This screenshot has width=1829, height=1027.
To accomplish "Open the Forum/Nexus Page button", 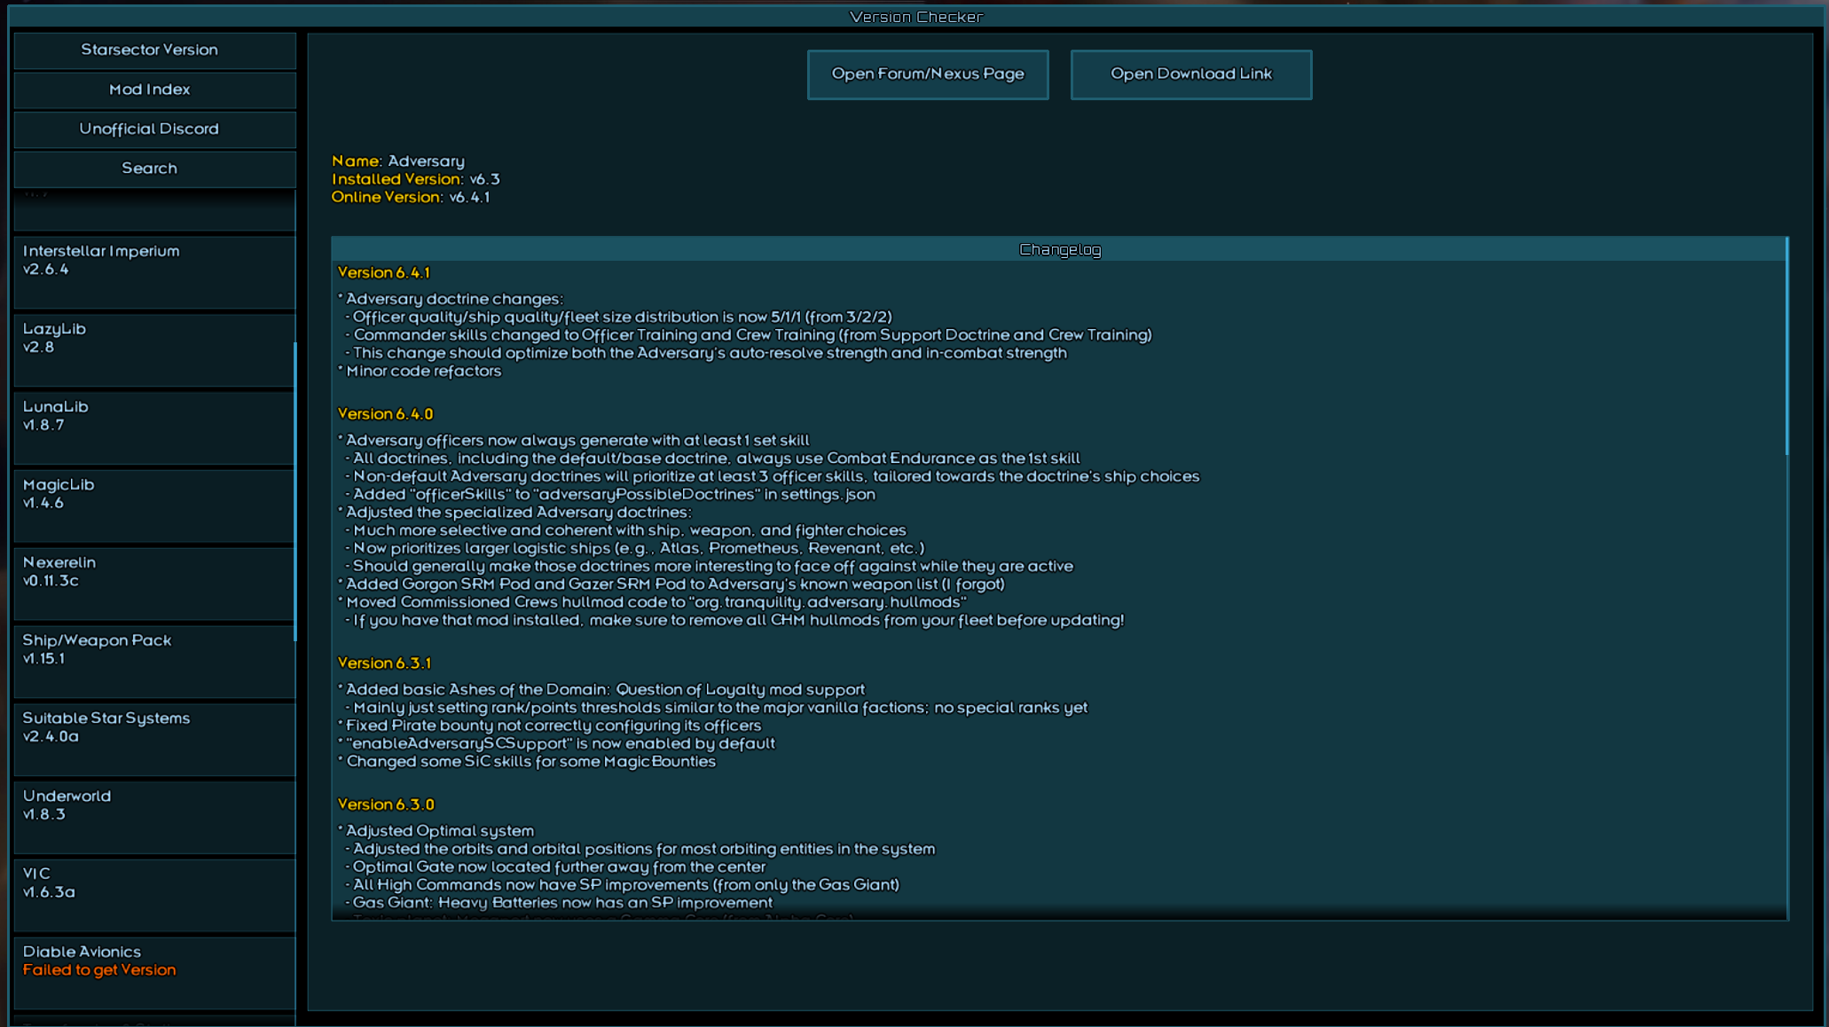I will (x=927, y=74).
